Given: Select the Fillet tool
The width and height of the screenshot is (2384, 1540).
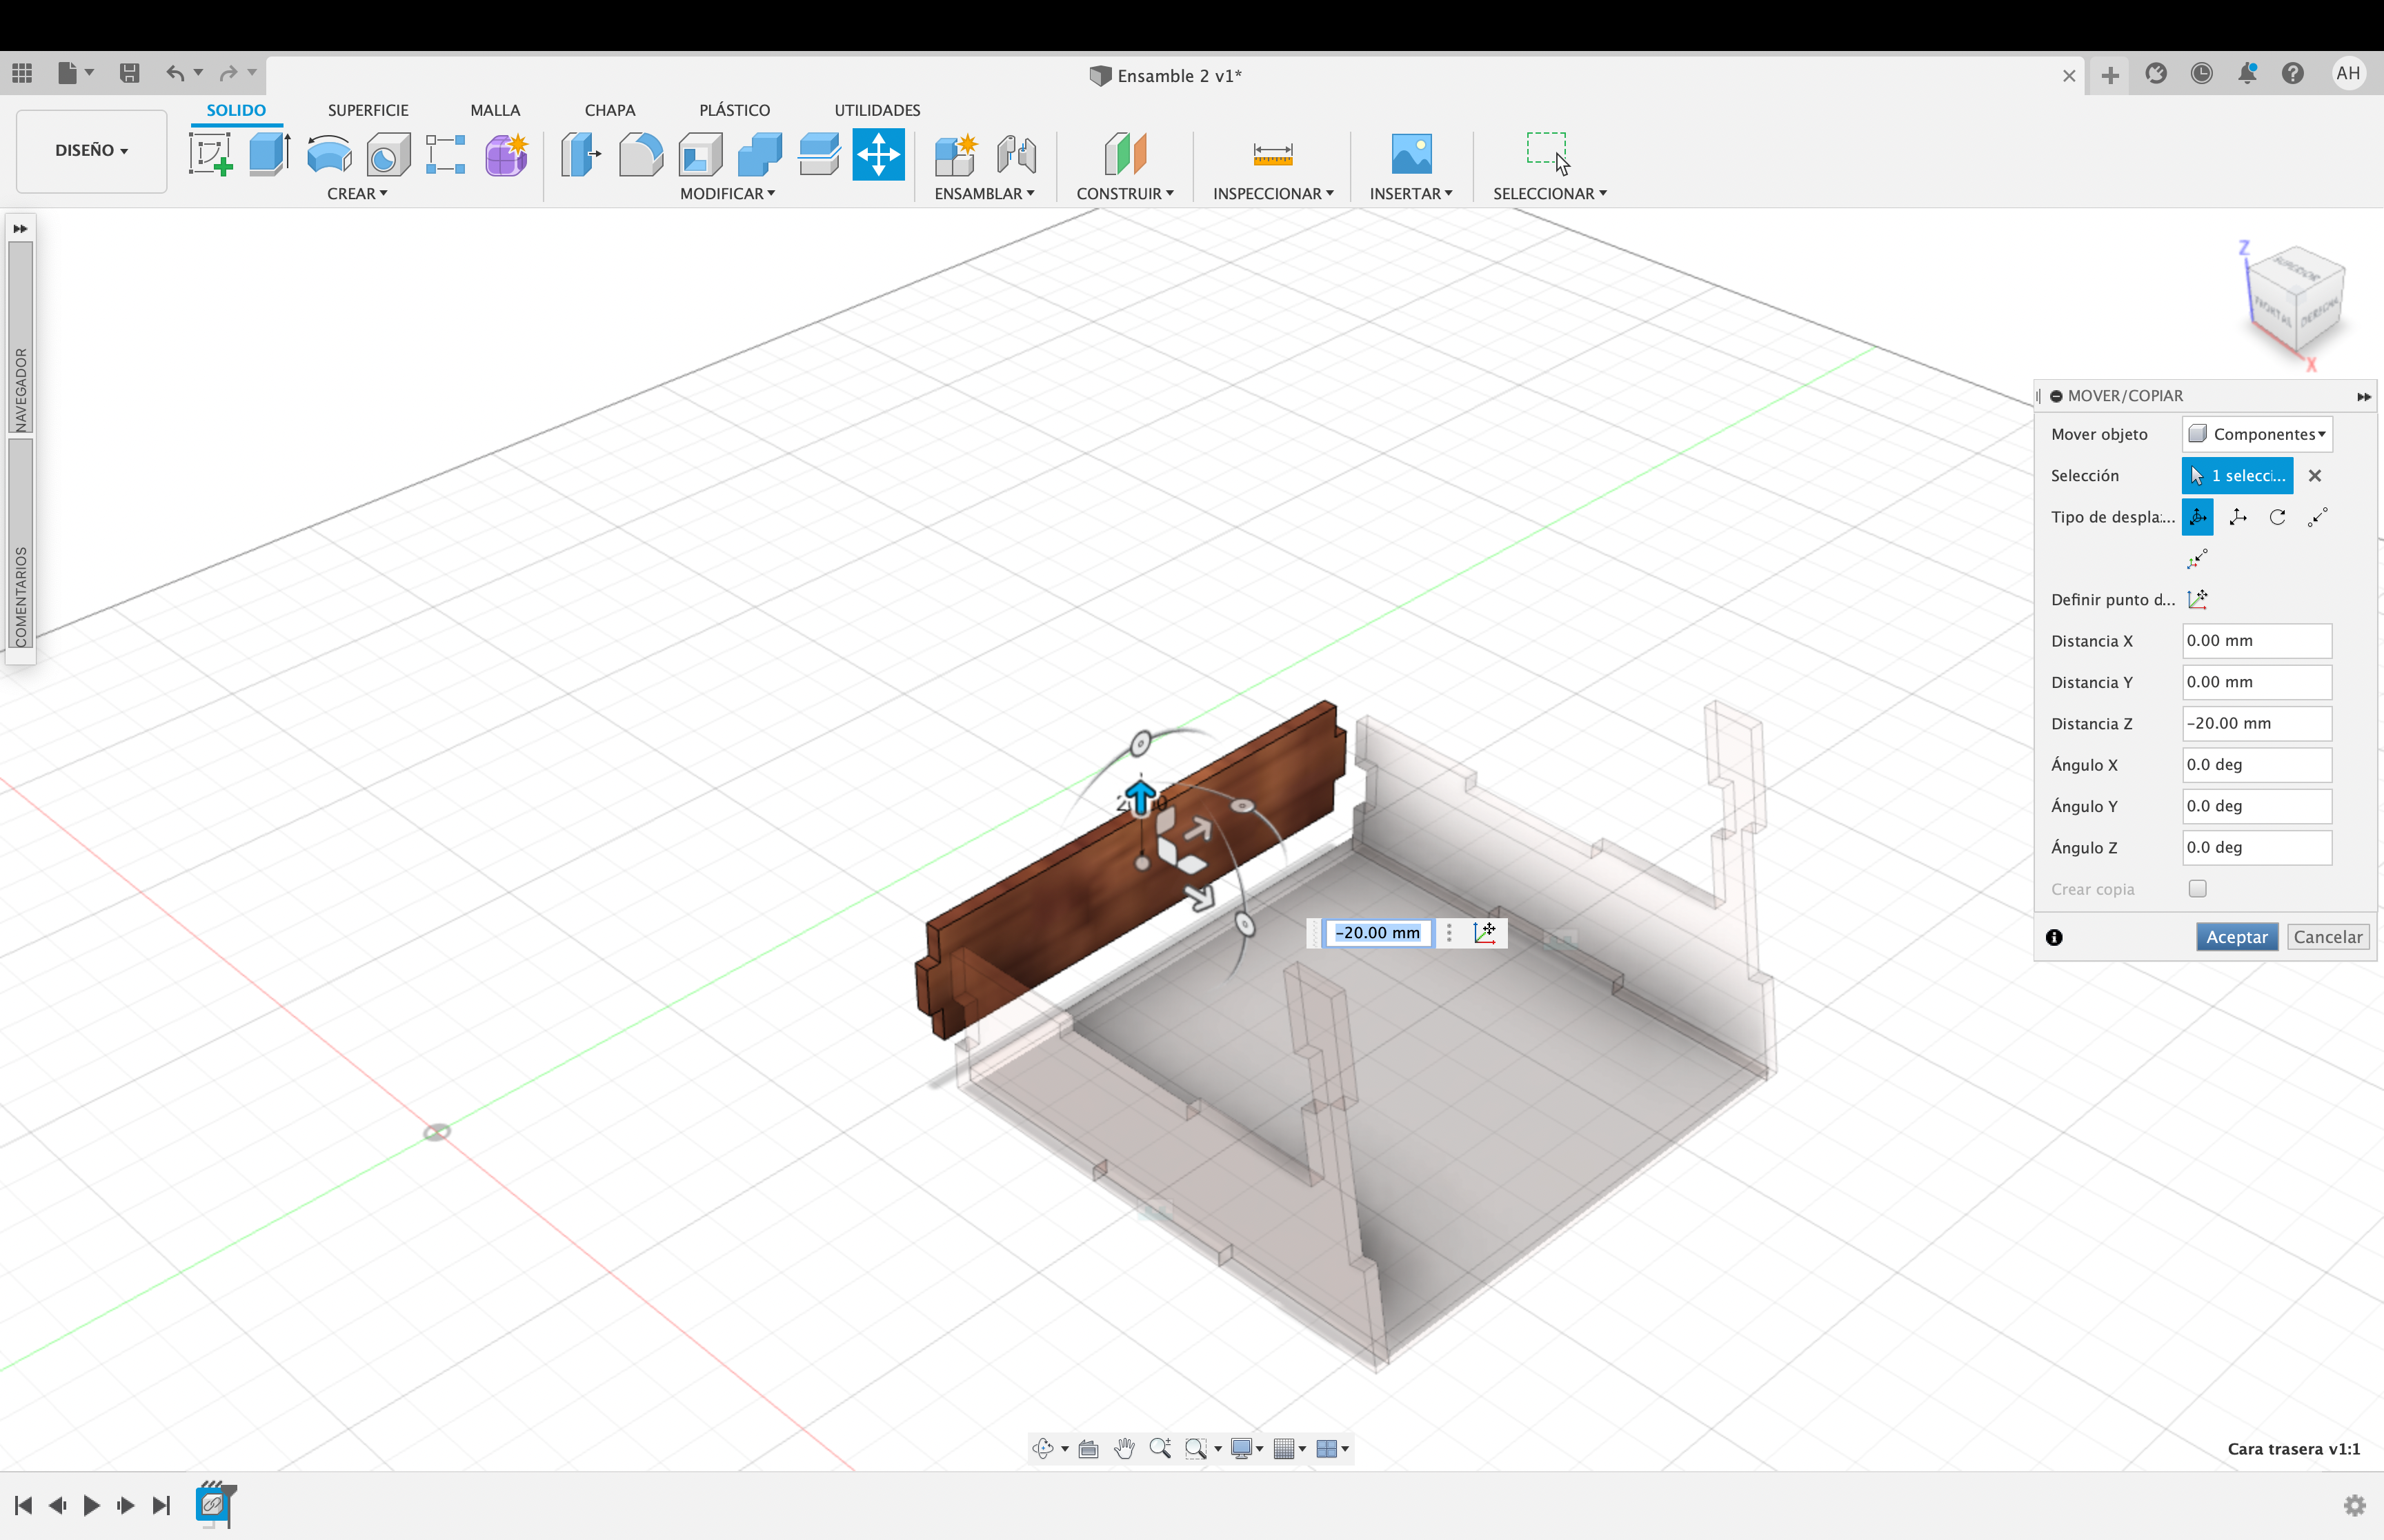Looking at the screenshot, I should pos(640,155).
